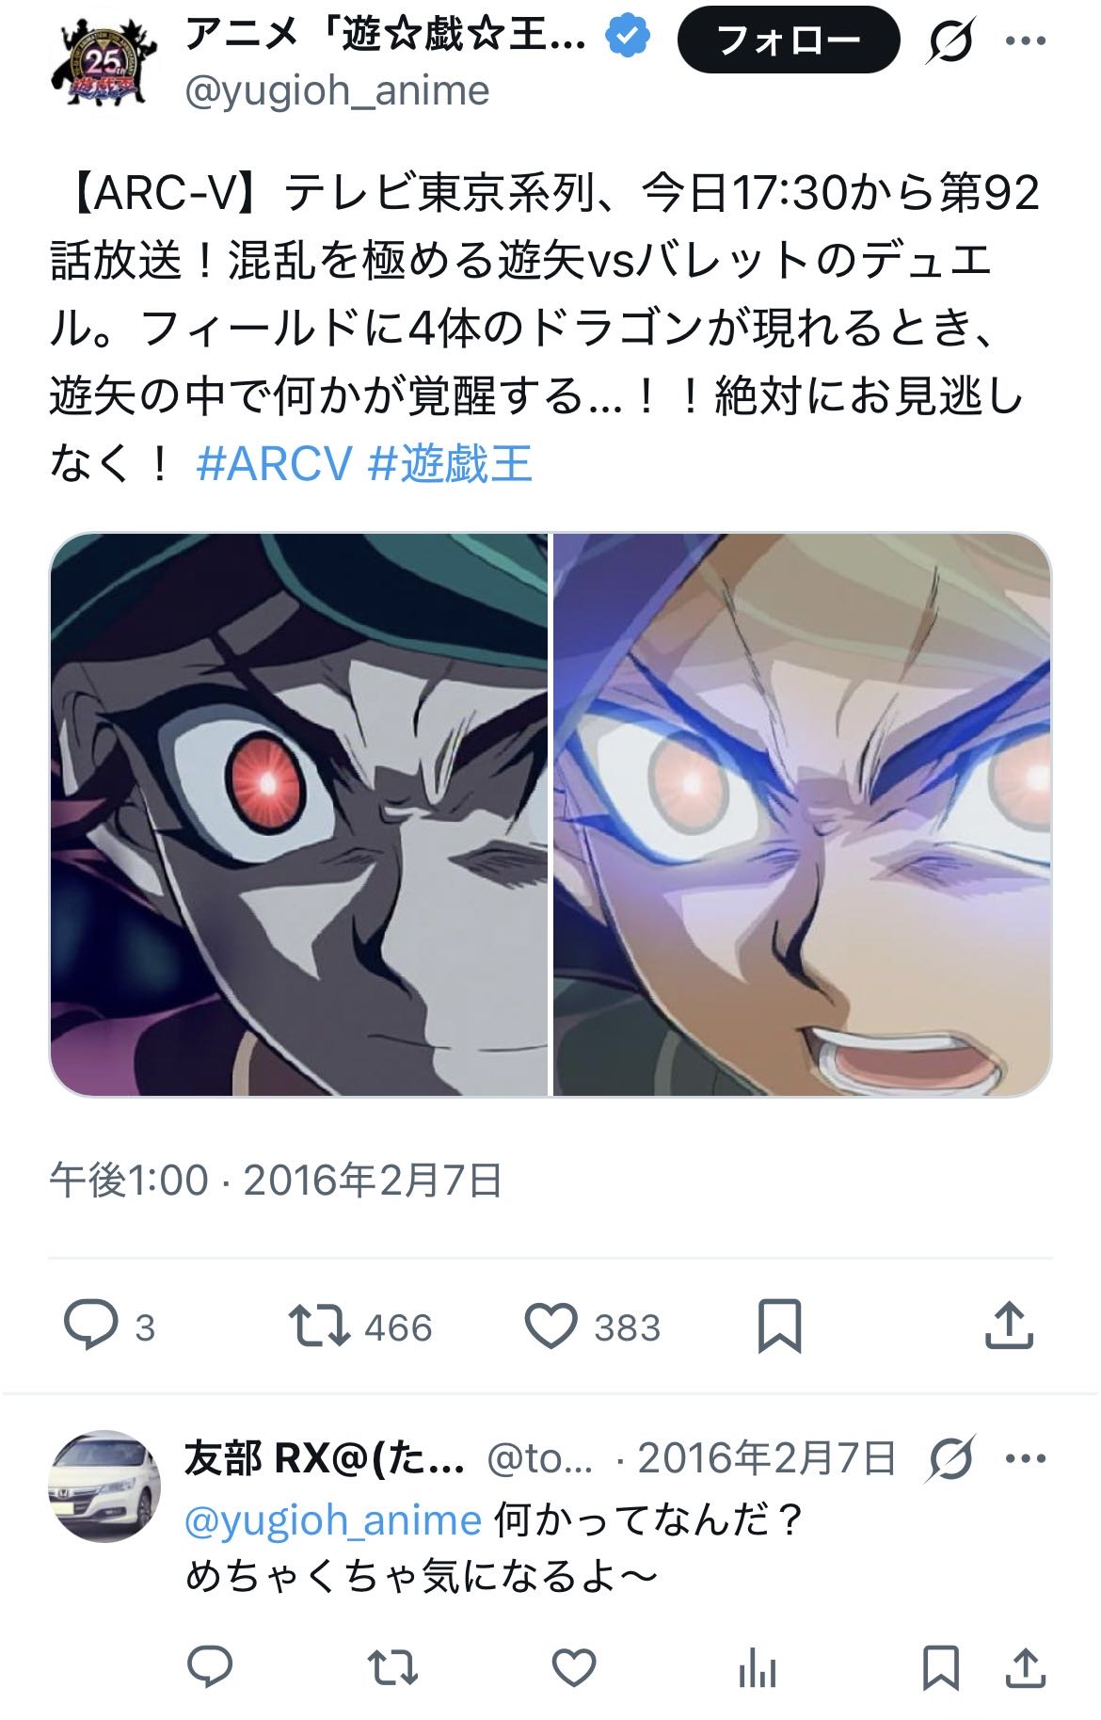This screenshot has height=1720, width=1101.
Task: View the left red-eyed anime image
Action: pyautogui.click(x=298, y=814)
